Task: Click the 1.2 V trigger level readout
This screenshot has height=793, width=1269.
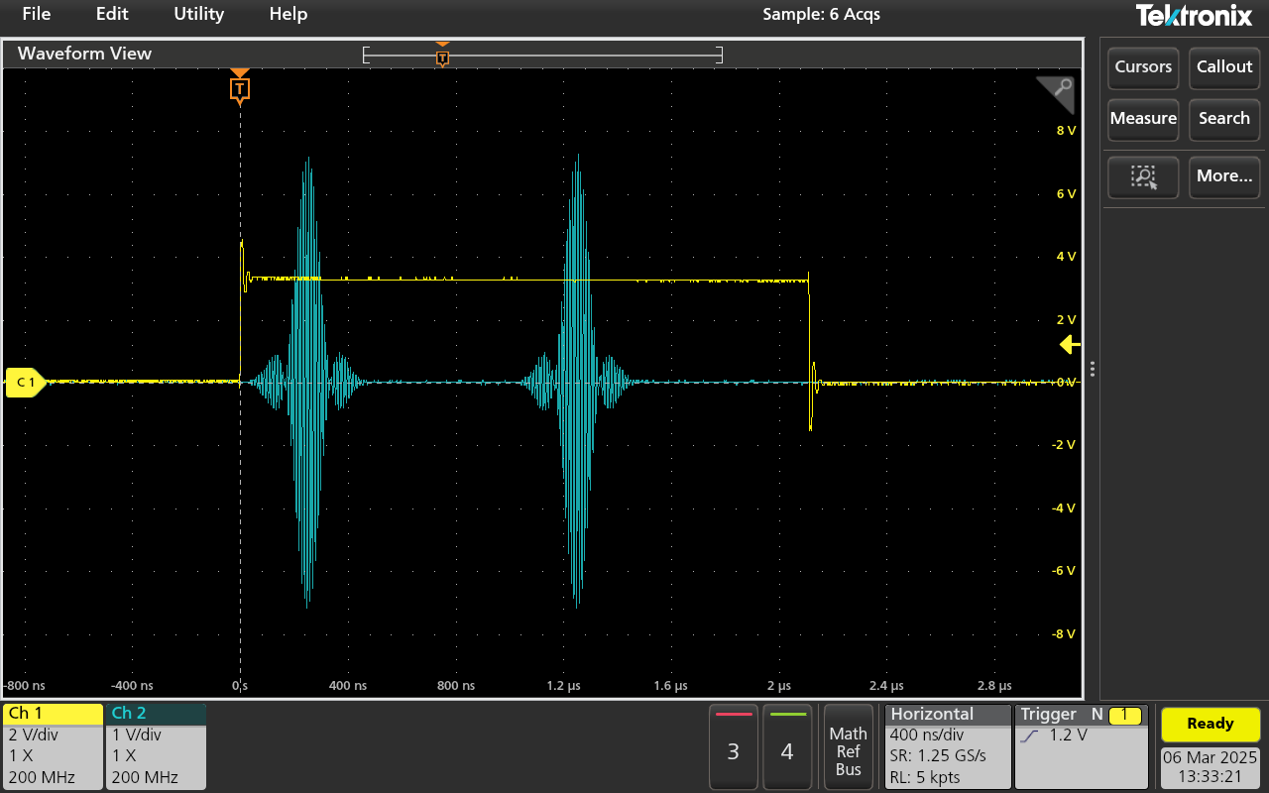Action: (x=1068, y=736)
